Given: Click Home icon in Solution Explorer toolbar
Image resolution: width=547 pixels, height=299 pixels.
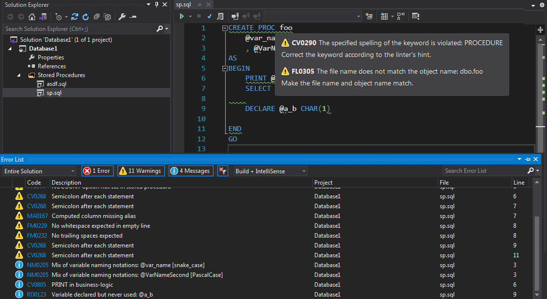Looking at the screenshot, I should click(32, 17).
